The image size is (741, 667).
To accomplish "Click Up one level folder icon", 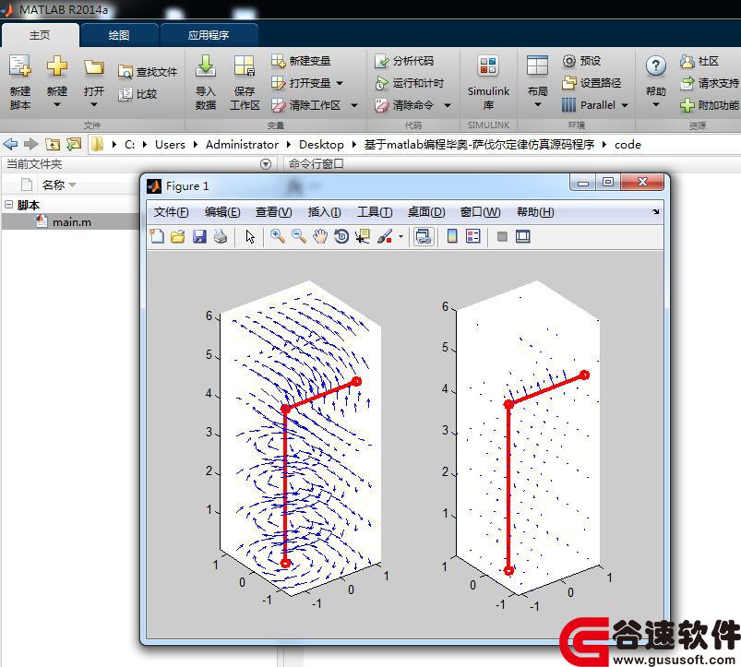I will pos(53,144).
